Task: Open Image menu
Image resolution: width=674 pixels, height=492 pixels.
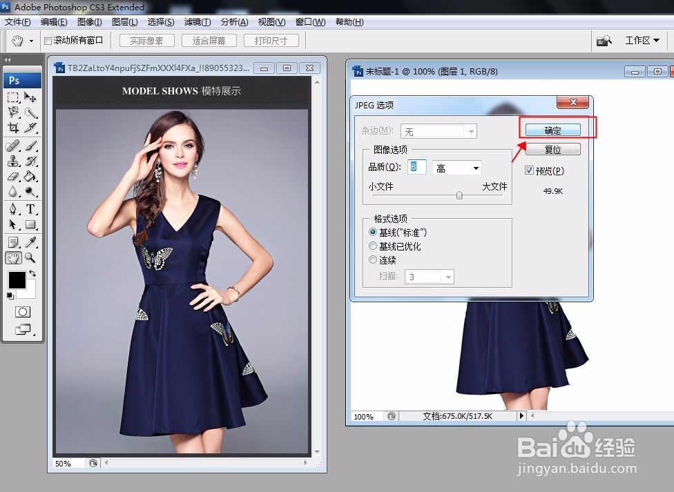Action: tap(89, 22)
